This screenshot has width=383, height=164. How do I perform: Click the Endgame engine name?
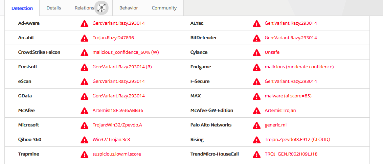(201, 67)
